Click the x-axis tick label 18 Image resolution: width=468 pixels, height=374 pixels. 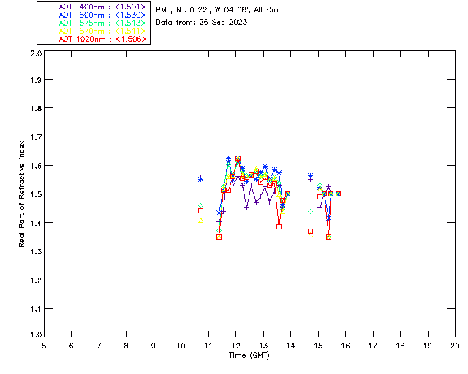pyautogui.click(x=400, y=346)
